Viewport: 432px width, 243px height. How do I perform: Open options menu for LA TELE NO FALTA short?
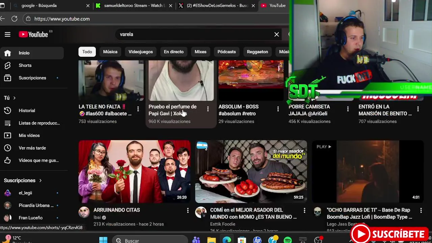coord(138,109)
